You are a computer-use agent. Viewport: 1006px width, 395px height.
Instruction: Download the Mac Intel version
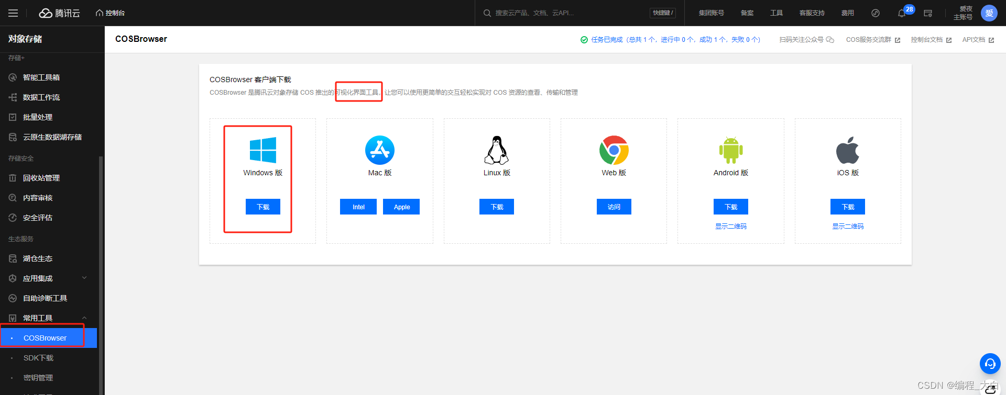coord(358,207)
